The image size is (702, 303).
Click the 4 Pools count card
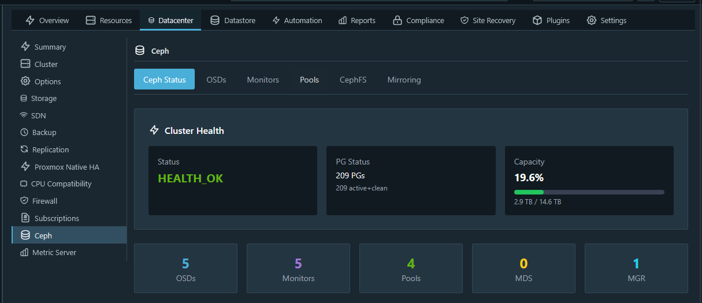[411, 268]
